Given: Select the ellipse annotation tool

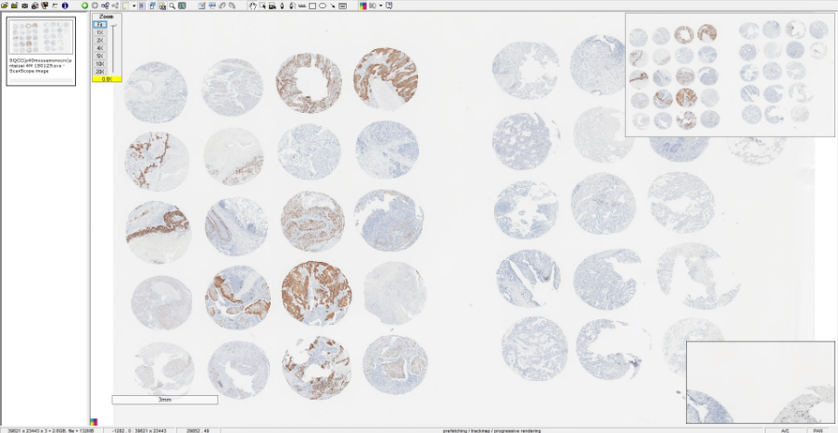Looking at the screenshot, I should click(x=323, y=6).
